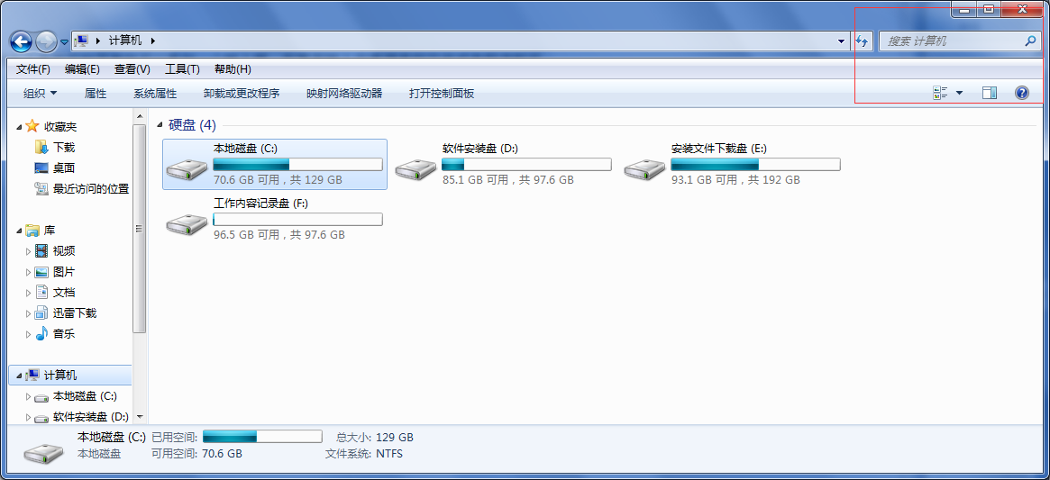The width and height of the screenshot is (1050, 480).
Task: Click the change view icon
Action: (940, 93)
